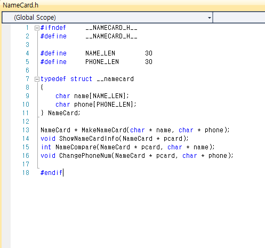Click the void keyword on line 14
265x248 pixels.
tap(48, 139)
